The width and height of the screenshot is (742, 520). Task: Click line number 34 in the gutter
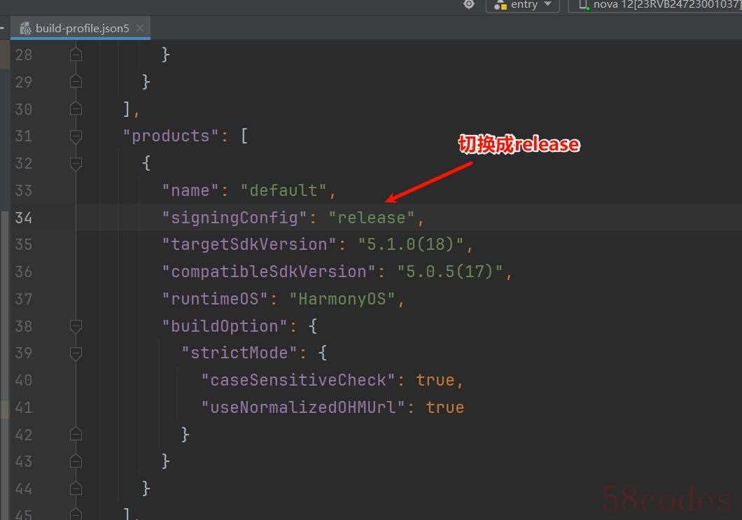[24, 218]
